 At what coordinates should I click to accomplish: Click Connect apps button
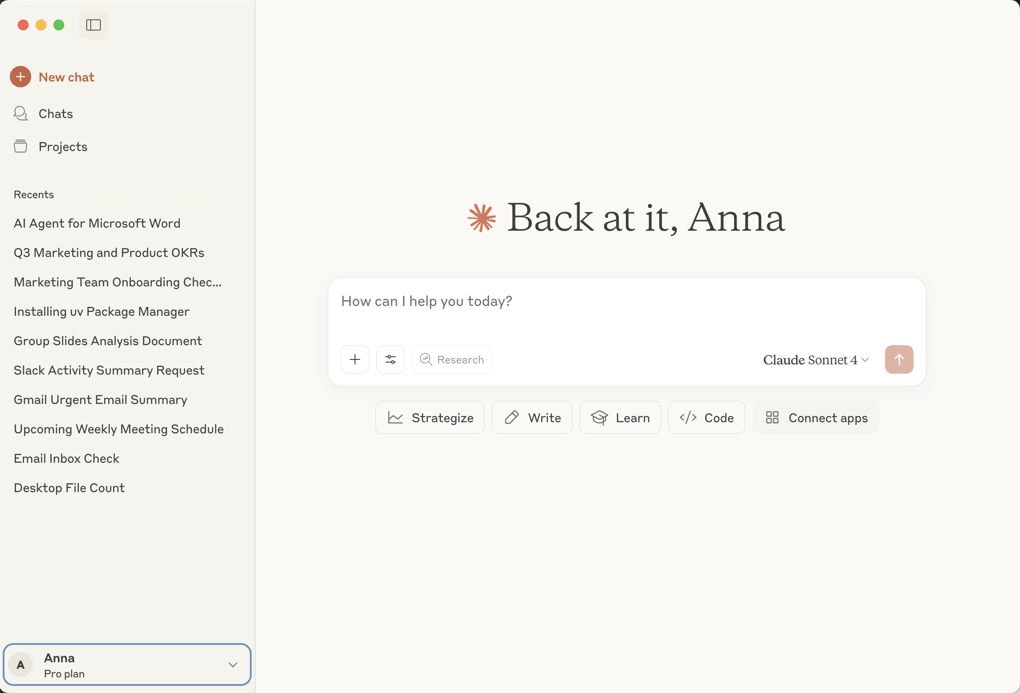pos(816,417)
